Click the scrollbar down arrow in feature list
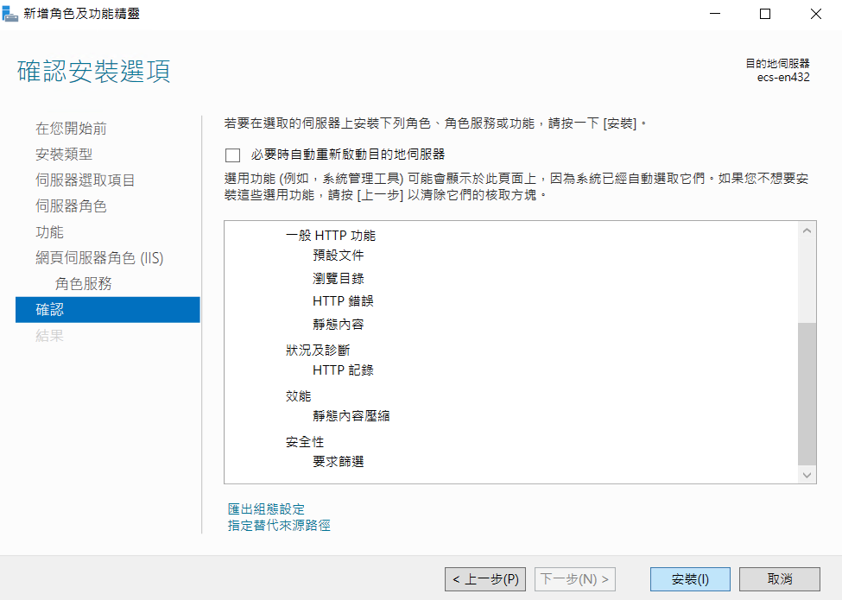Screen dimensions: 842x600 coord(807,475)
